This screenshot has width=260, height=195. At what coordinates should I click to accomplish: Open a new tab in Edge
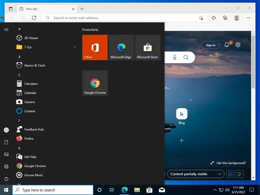82,9
